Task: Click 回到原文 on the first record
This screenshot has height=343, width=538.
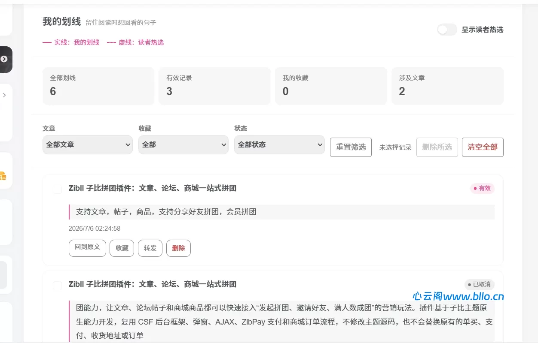Action: click(x=87, y=248)
